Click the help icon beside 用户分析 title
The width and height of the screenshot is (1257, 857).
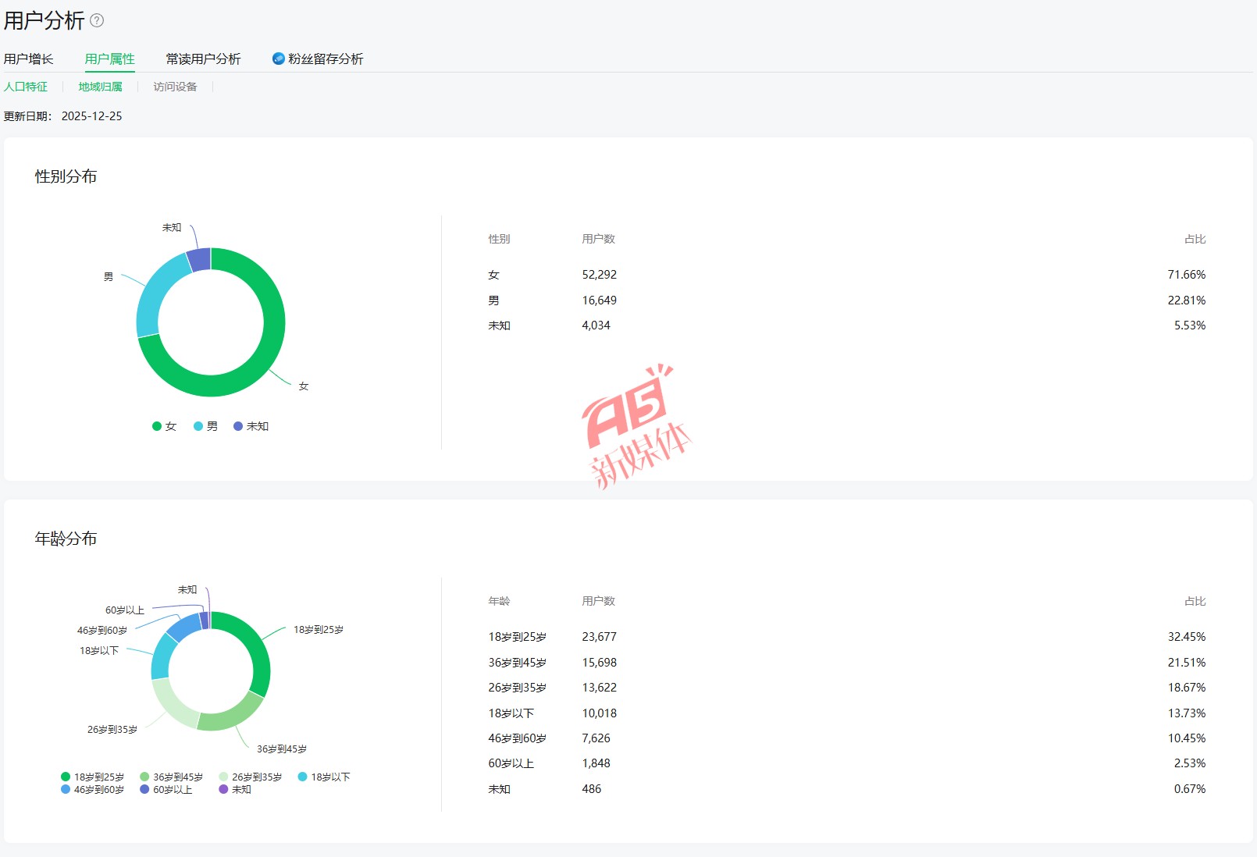tap(97, 21)
